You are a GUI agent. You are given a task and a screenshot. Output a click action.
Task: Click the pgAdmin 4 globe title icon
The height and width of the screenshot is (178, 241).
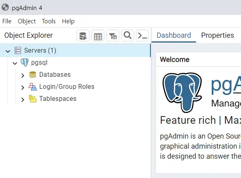(5, 7)
